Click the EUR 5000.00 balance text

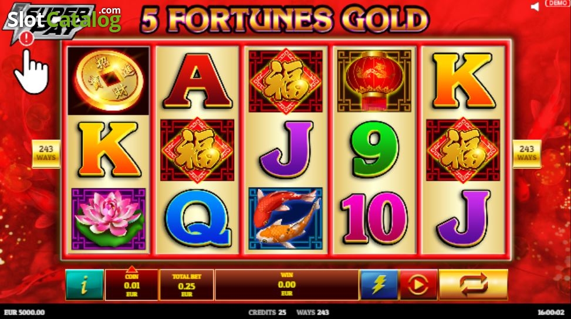(x=25, y=313)
